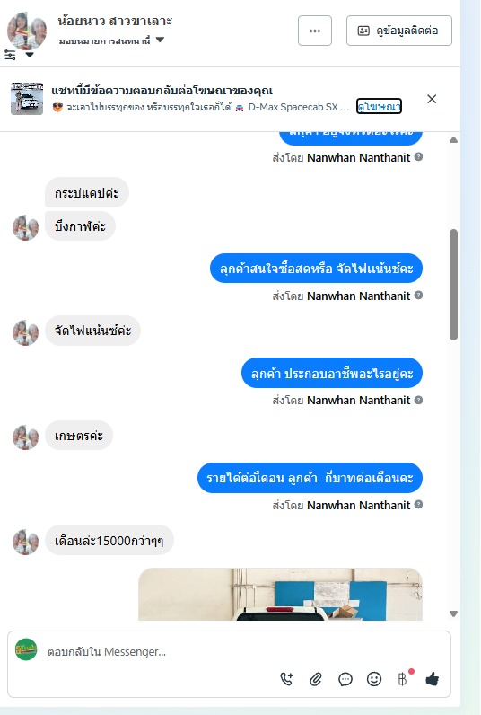Viewport: 481px width, 715px height.
Task: Click the chat scrollbar thumb
Action: (453, 285)
